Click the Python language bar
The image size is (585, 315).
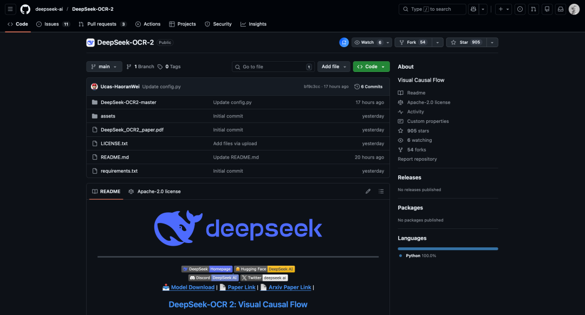point(448,248)
